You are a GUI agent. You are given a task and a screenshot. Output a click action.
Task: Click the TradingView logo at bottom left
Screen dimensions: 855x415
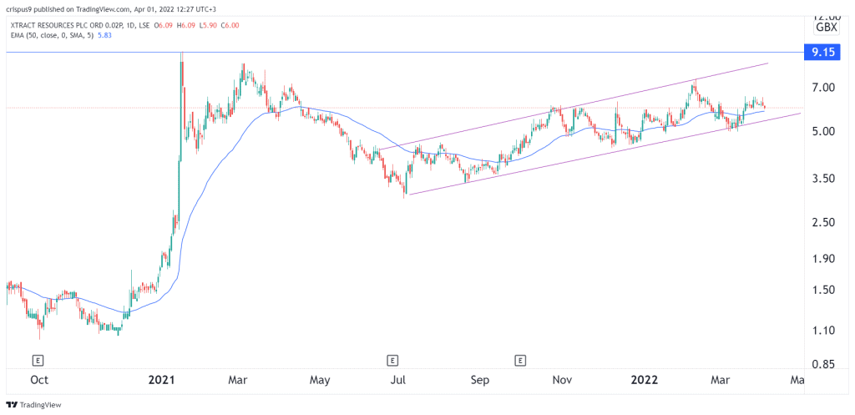[x=33, y=405]
